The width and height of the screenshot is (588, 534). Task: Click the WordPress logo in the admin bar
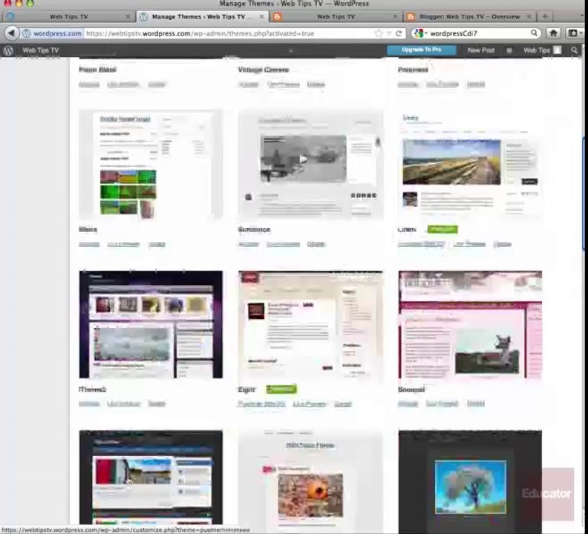coord(8,50)
